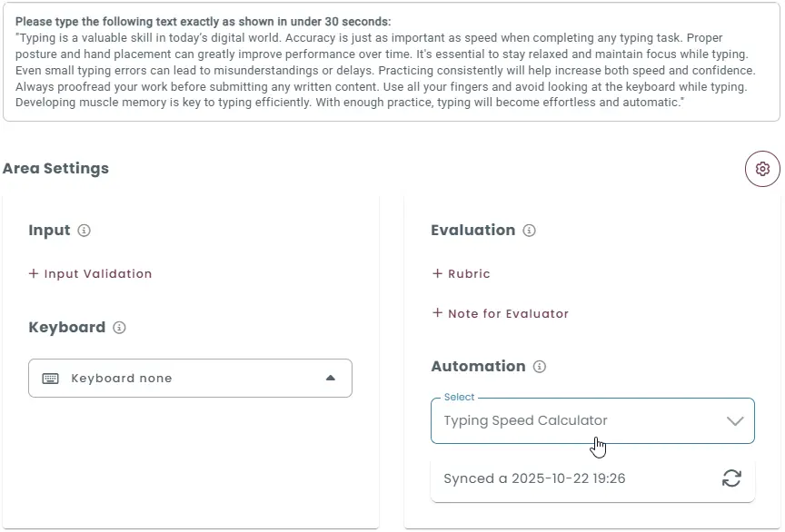This screenshot has height=532, width=785.
Task: Click the Automation info icon
Action: click(541, 367)
